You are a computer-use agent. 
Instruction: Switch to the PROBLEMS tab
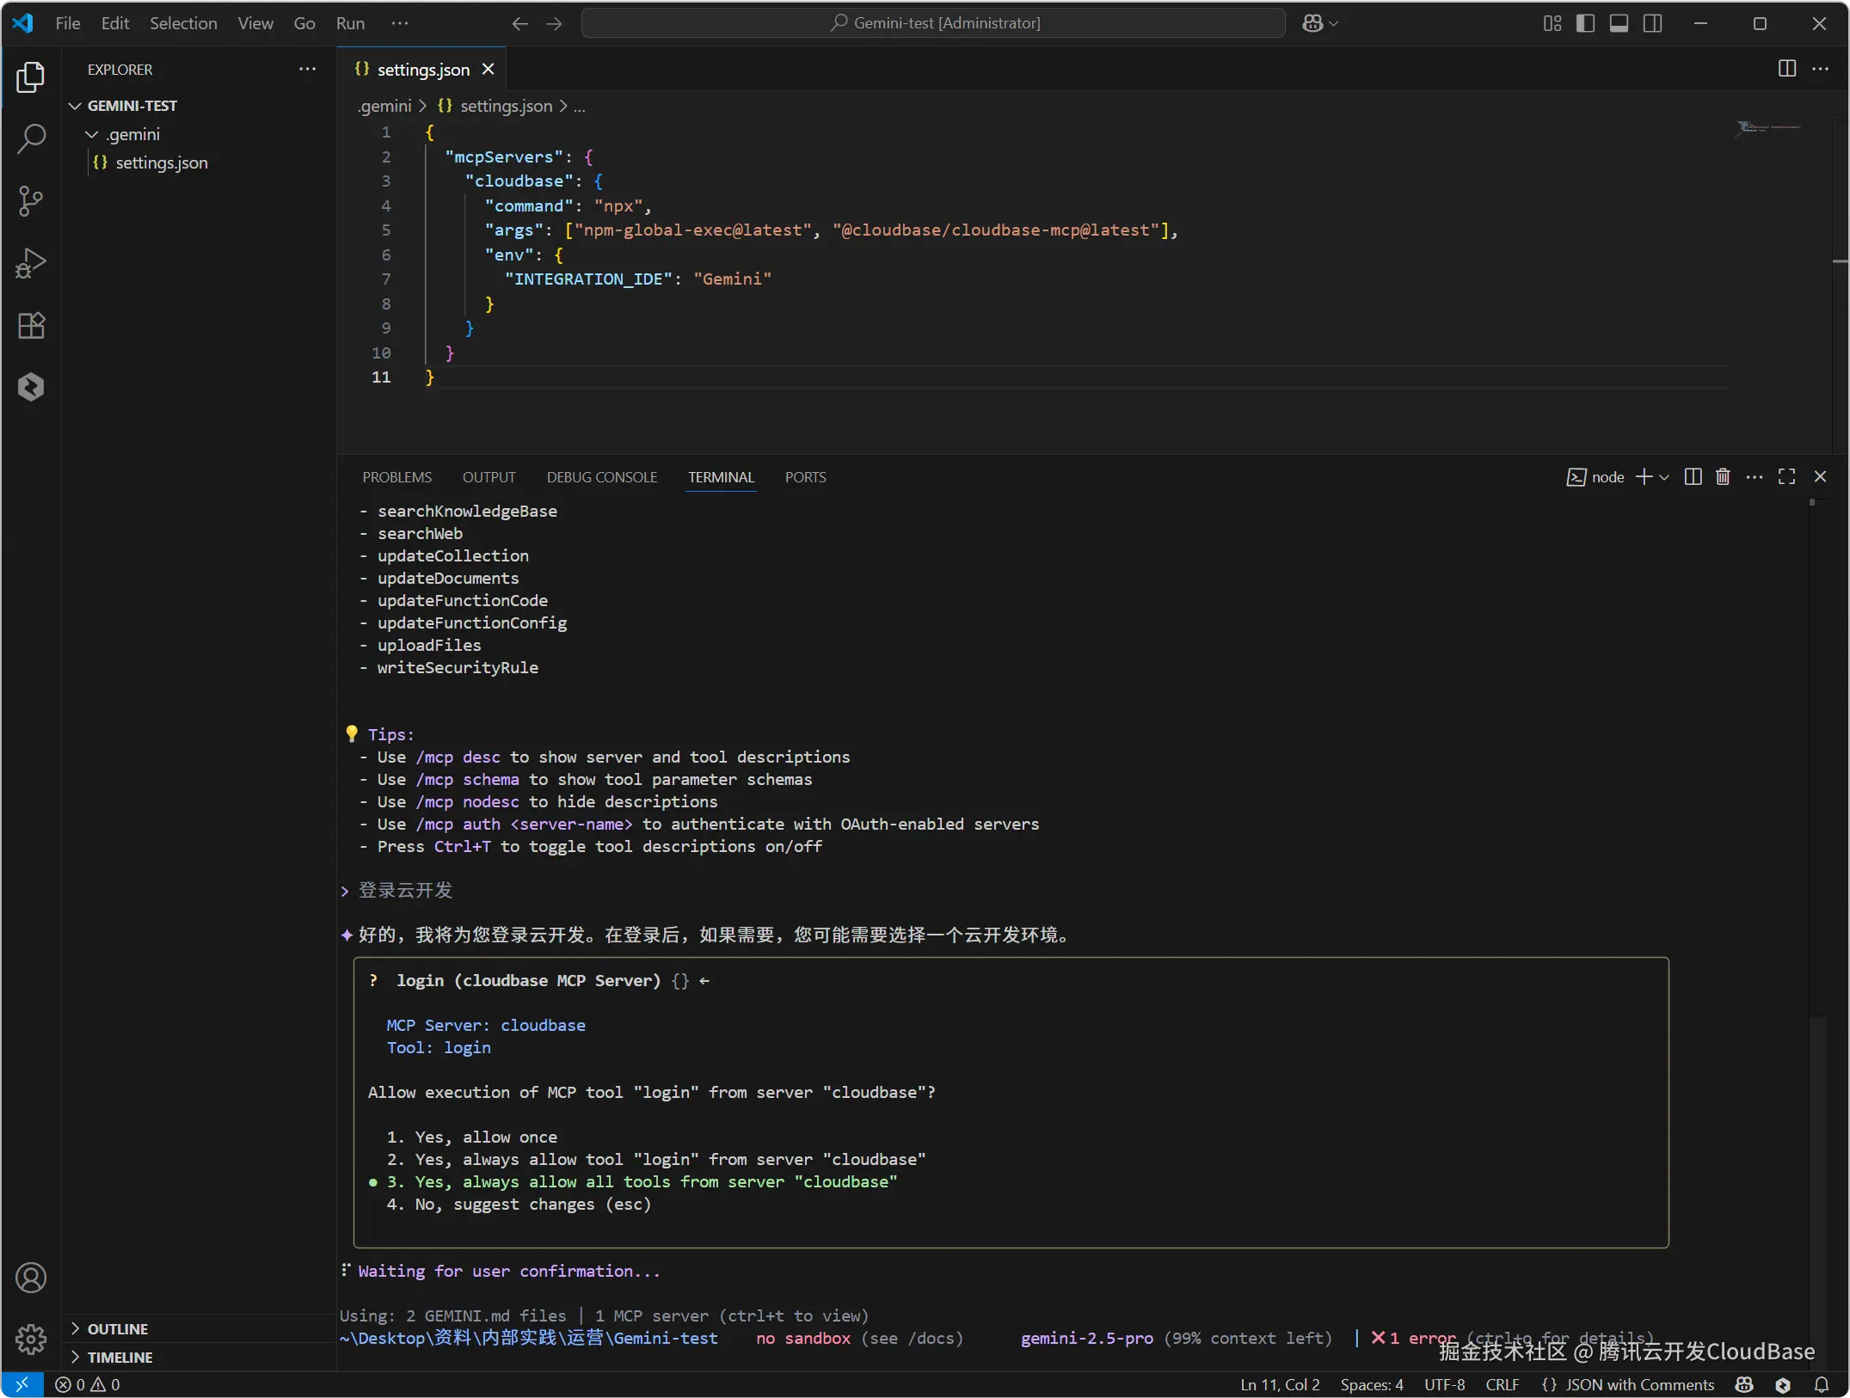tap(396, 477)
